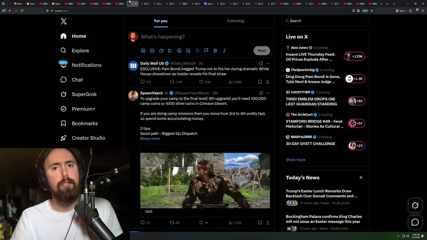Schedule the post icon

(188, 51)
